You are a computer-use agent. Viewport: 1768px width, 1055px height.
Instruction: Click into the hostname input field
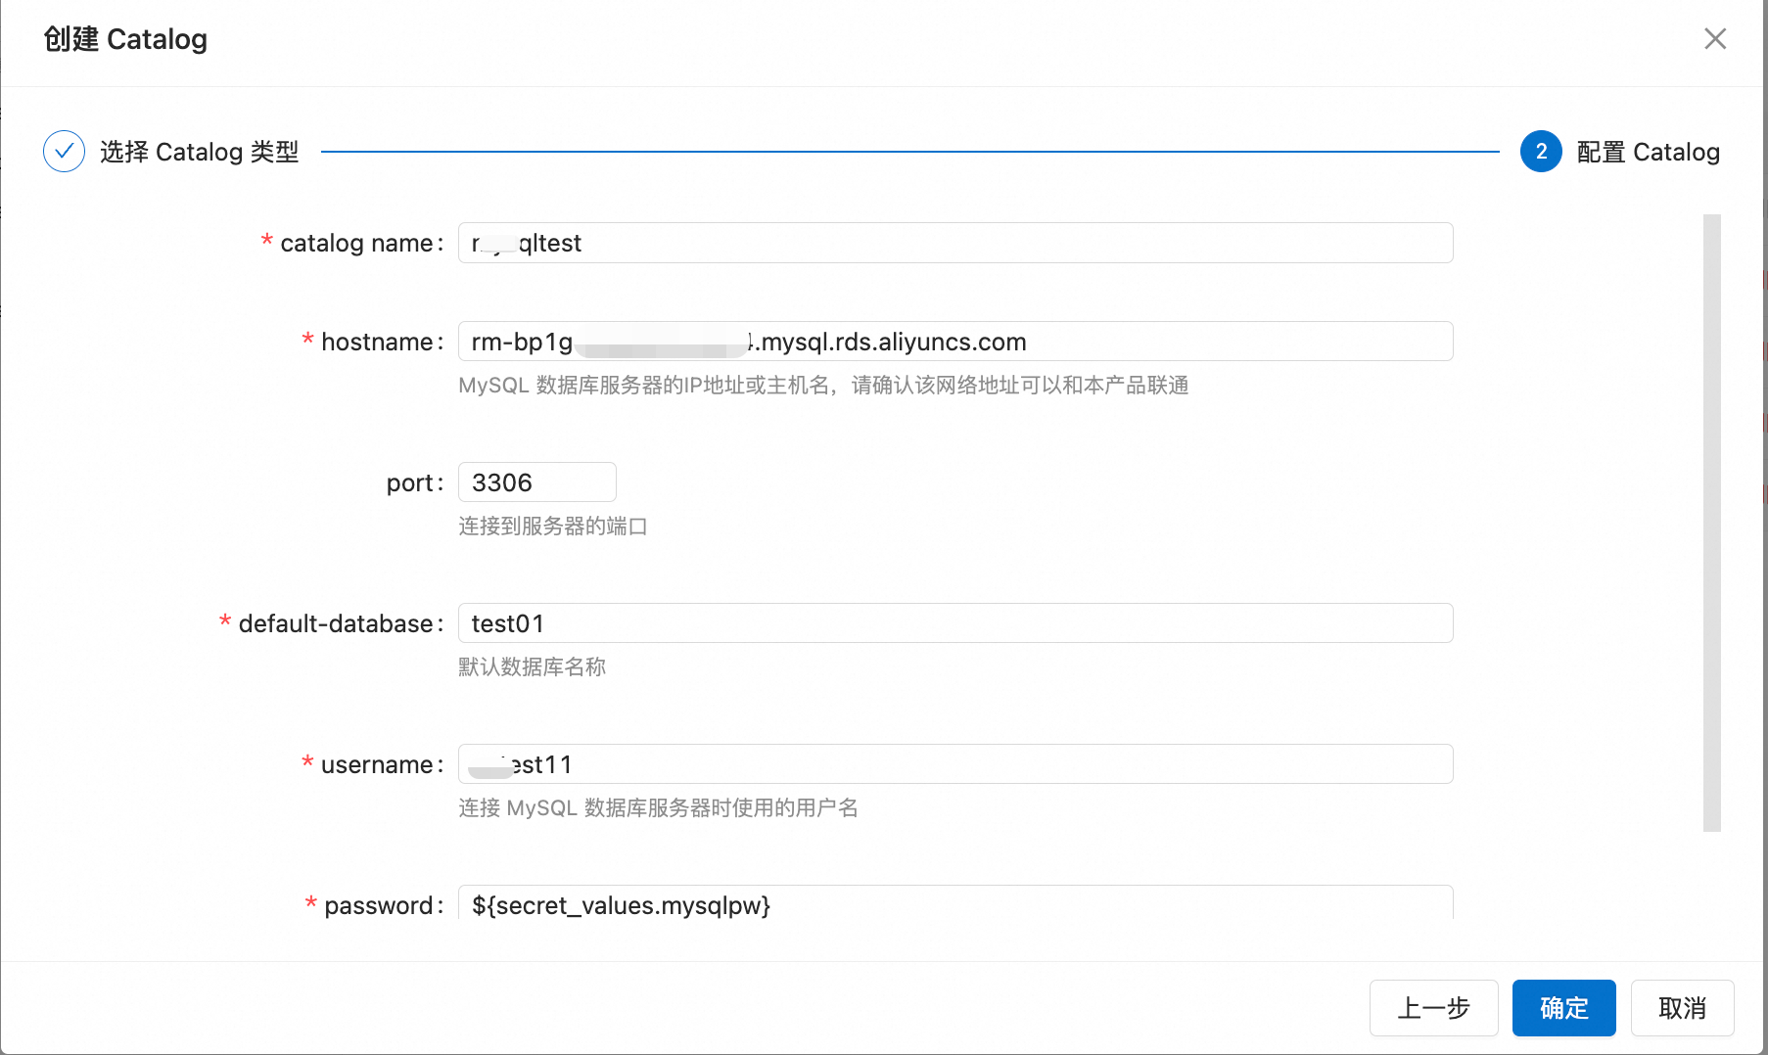coord(955,342)
